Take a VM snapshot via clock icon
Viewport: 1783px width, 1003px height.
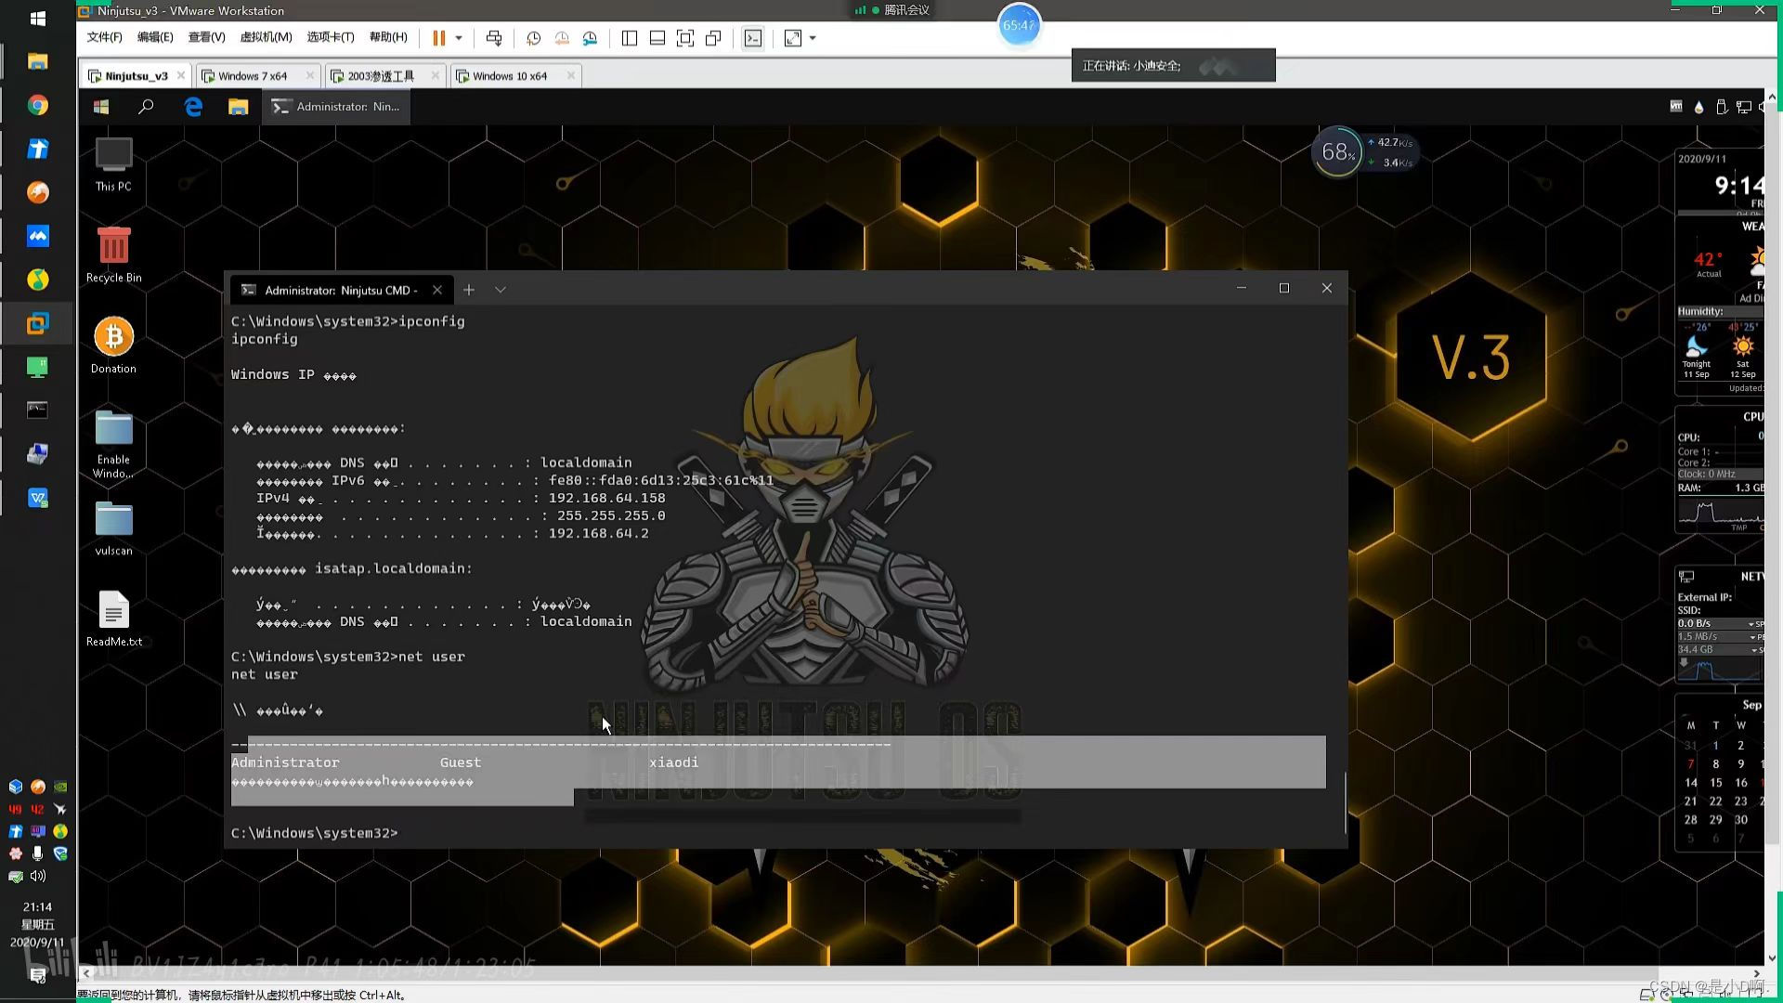click(534, 38)
